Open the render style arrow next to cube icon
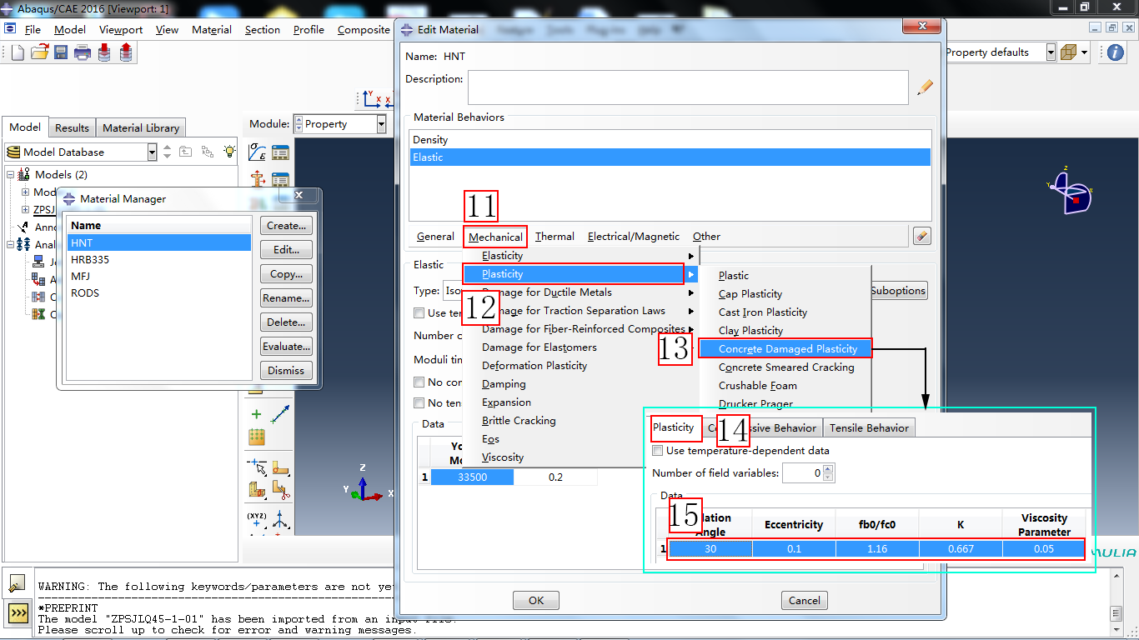This screenshot has height=640, width=1139. 1084,52
